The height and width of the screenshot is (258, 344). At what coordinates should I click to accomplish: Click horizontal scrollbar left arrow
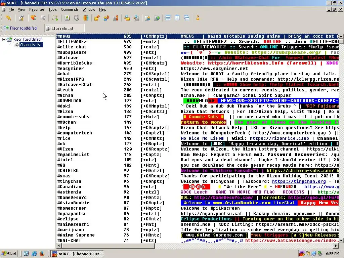click(x=59, y=246)
